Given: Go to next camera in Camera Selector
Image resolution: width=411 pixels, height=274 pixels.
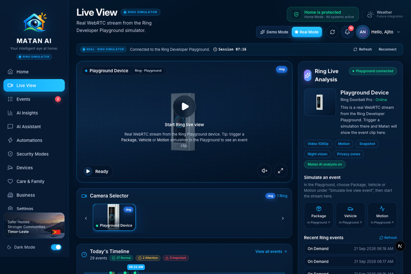Looking at the screenshot, I should (x=282, y=218).
